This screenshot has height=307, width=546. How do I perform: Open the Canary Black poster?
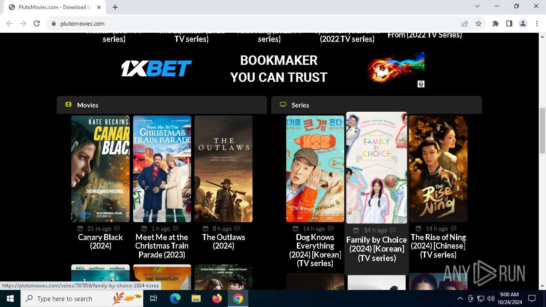tap(100, 169)
